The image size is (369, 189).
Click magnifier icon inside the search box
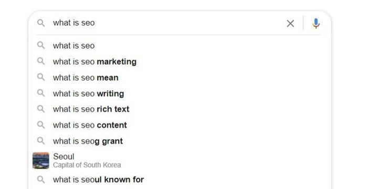click(41, 23)
